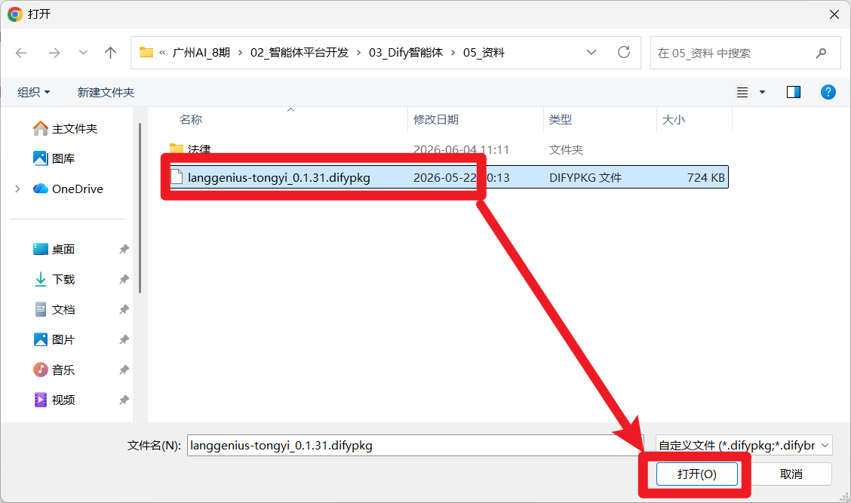Open 桌面 quick access folder
Image resolution: width=851 pixels, height=503 pixels.
54,249
